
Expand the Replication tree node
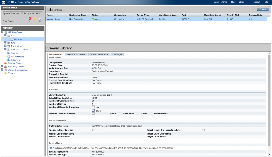point(5,46)
